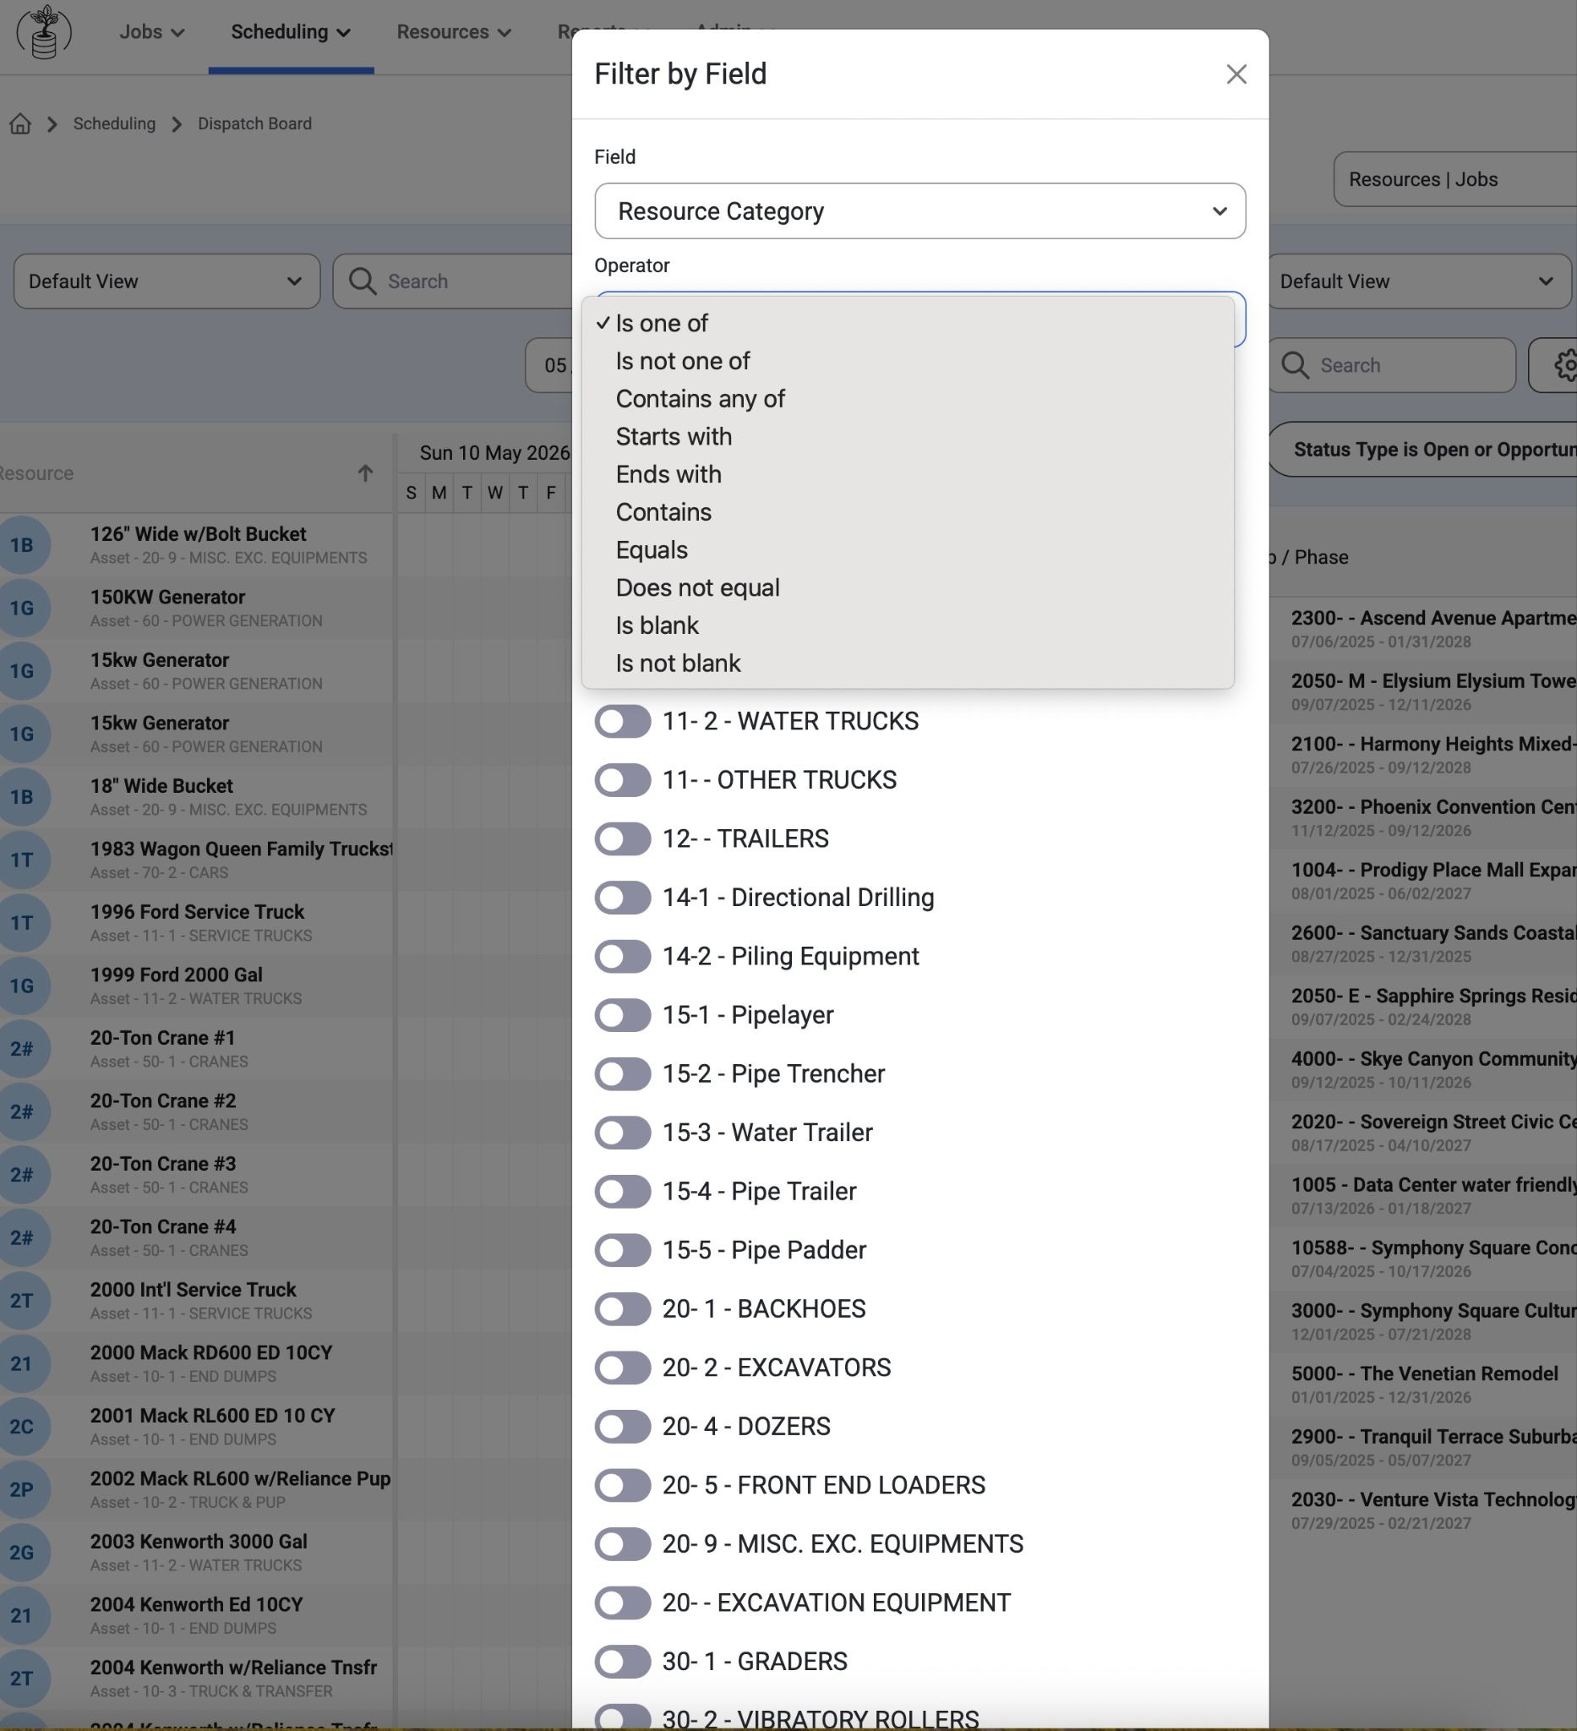Screen dimensions: 1577x1731
Task: Choose the "Contains" operator option
Action: point(908,512)
